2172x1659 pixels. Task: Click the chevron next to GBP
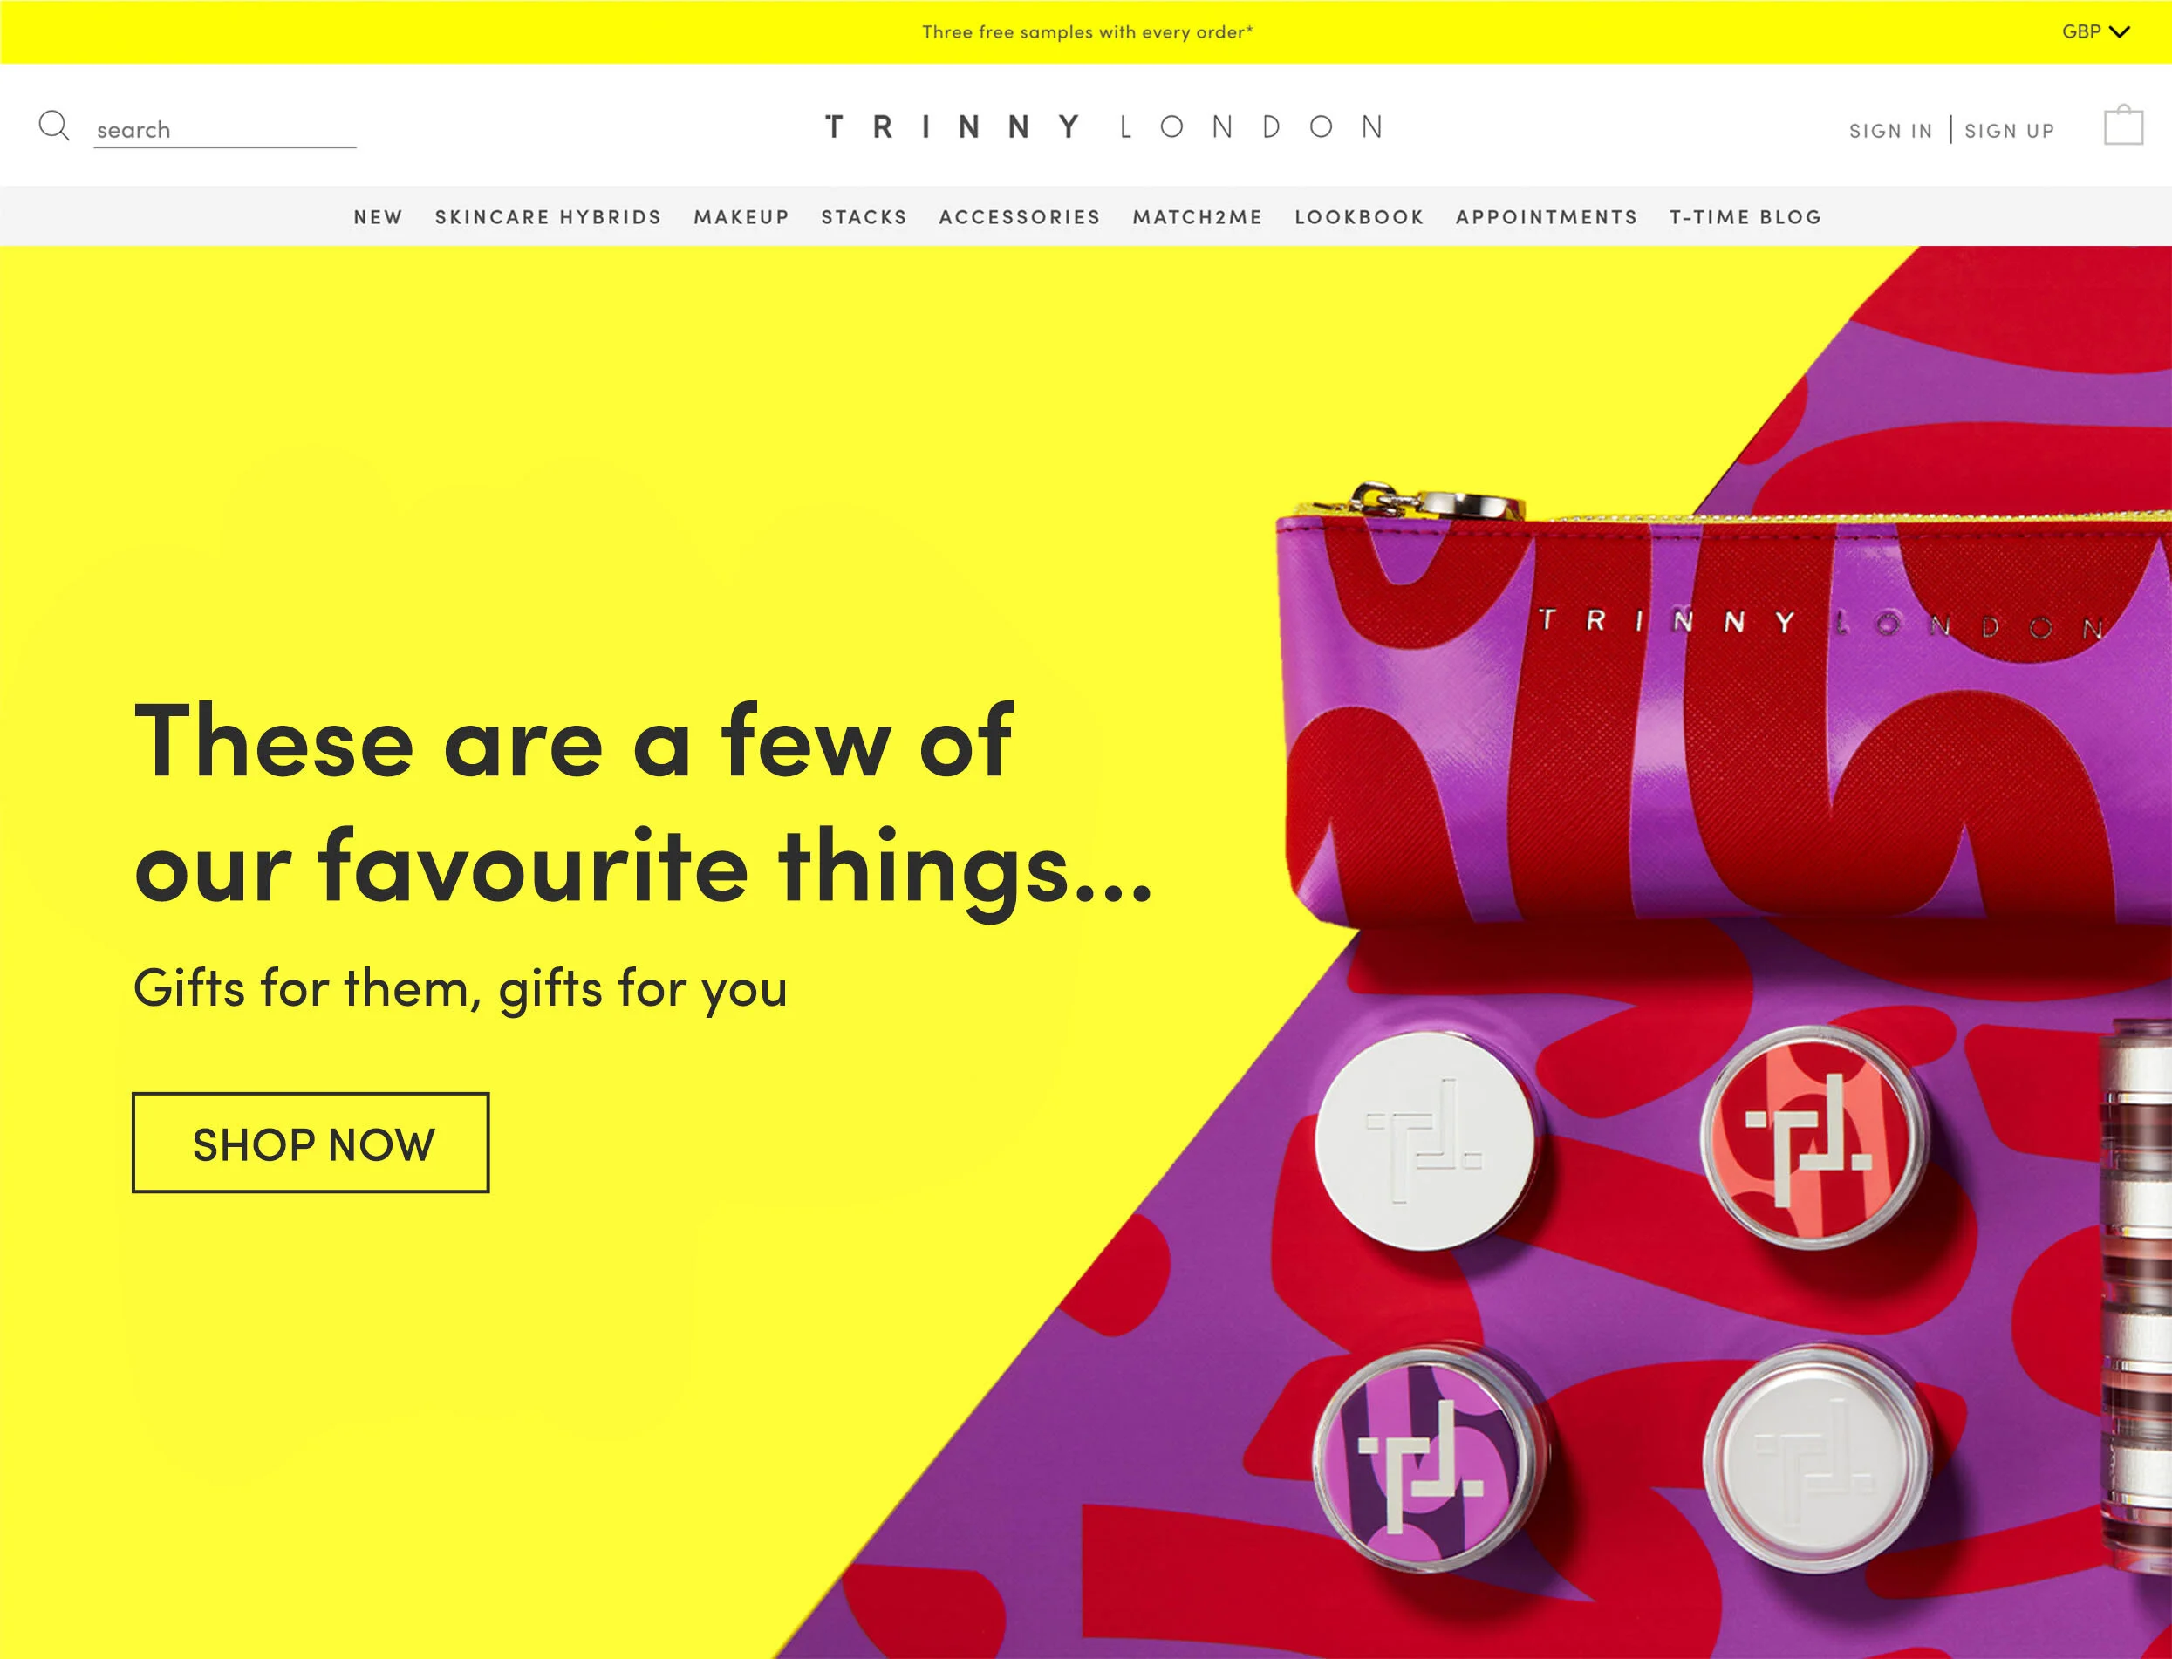point(2120,32)
